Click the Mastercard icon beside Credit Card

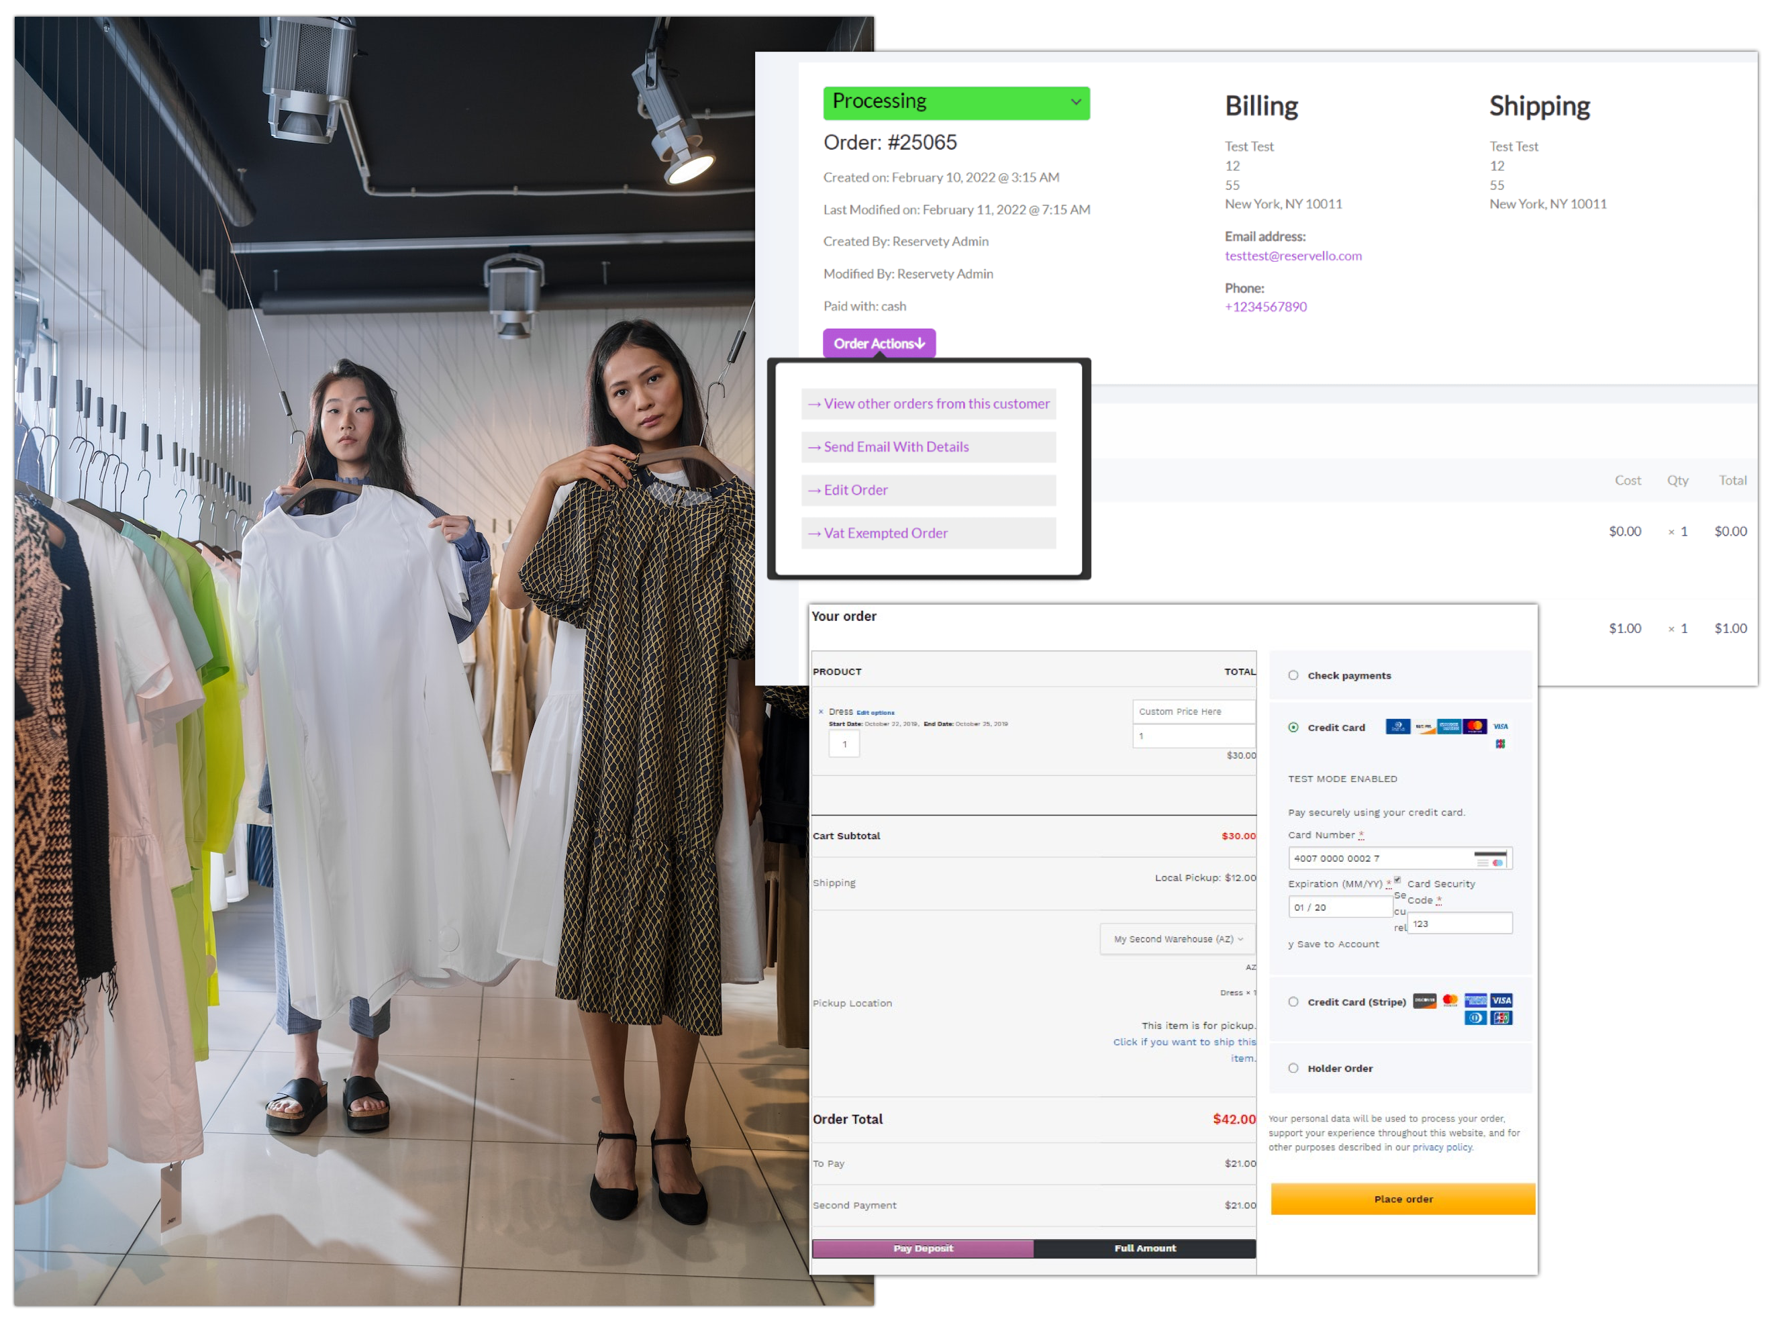(x=1475, y=726)
